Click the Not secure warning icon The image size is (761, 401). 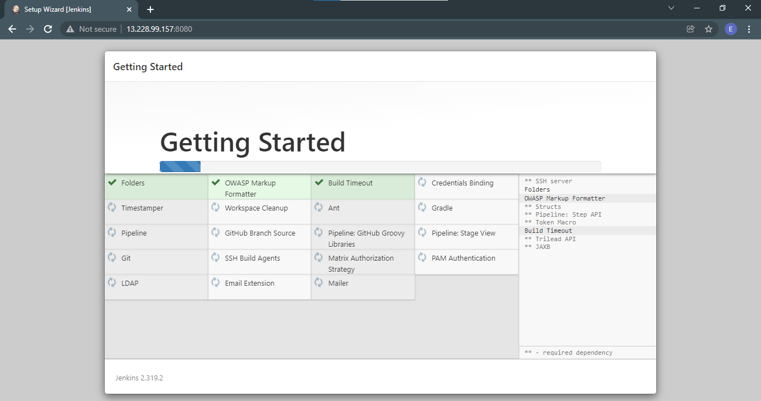[x=70, y=29]
